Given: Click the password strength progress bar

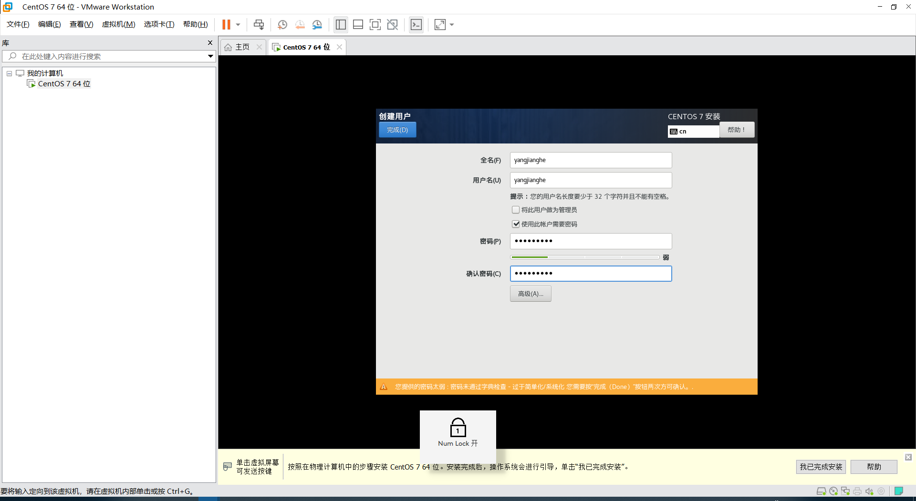Looking at the screenshot, I should (585, 257).
